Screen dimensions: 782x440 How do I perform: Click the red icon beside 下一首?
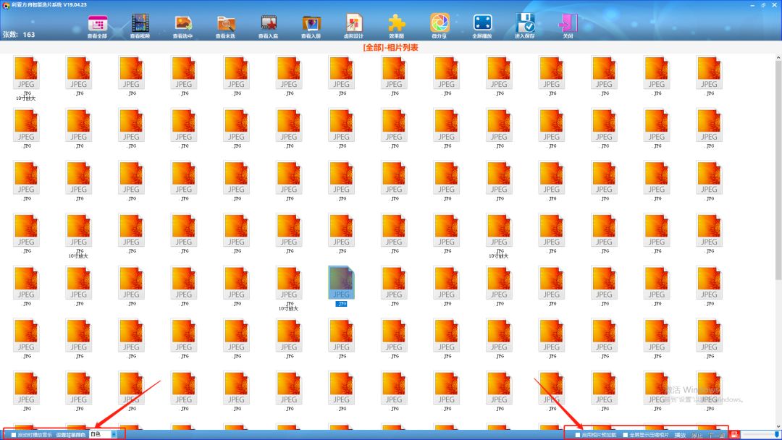[734, 435]
